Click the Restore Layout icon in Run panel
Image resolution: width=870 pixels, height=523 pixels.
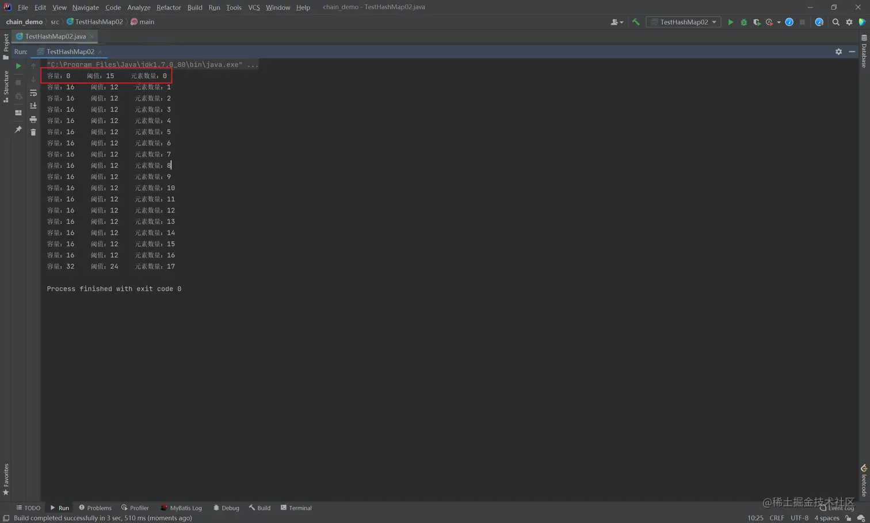point(18,113)
